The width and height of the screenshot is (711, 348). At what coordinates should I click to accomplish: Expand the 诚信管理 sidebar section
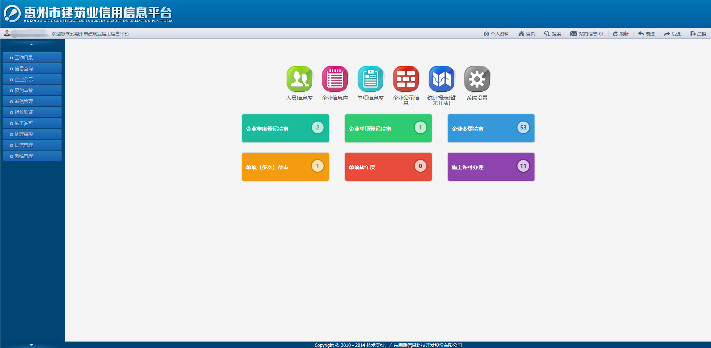(32, 102)
